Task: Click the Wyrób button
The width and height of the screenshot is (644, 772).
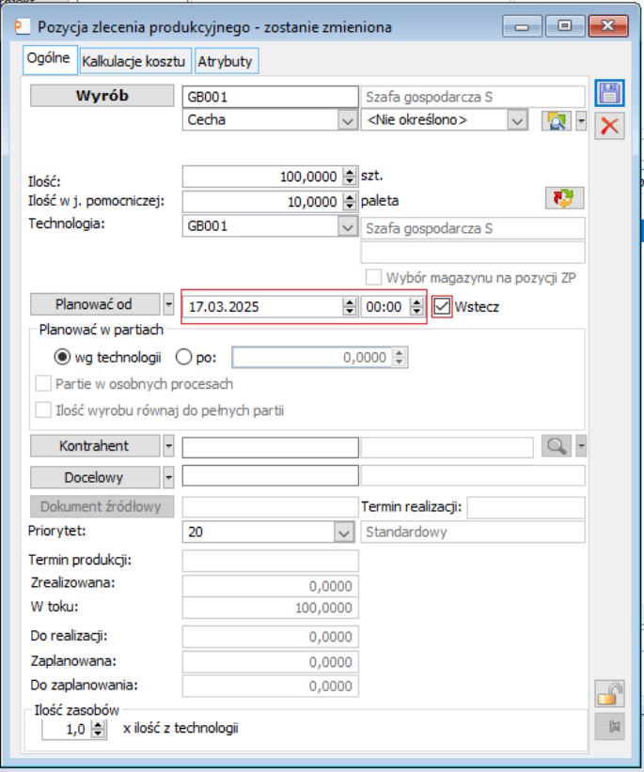Action: coord(102,96)
